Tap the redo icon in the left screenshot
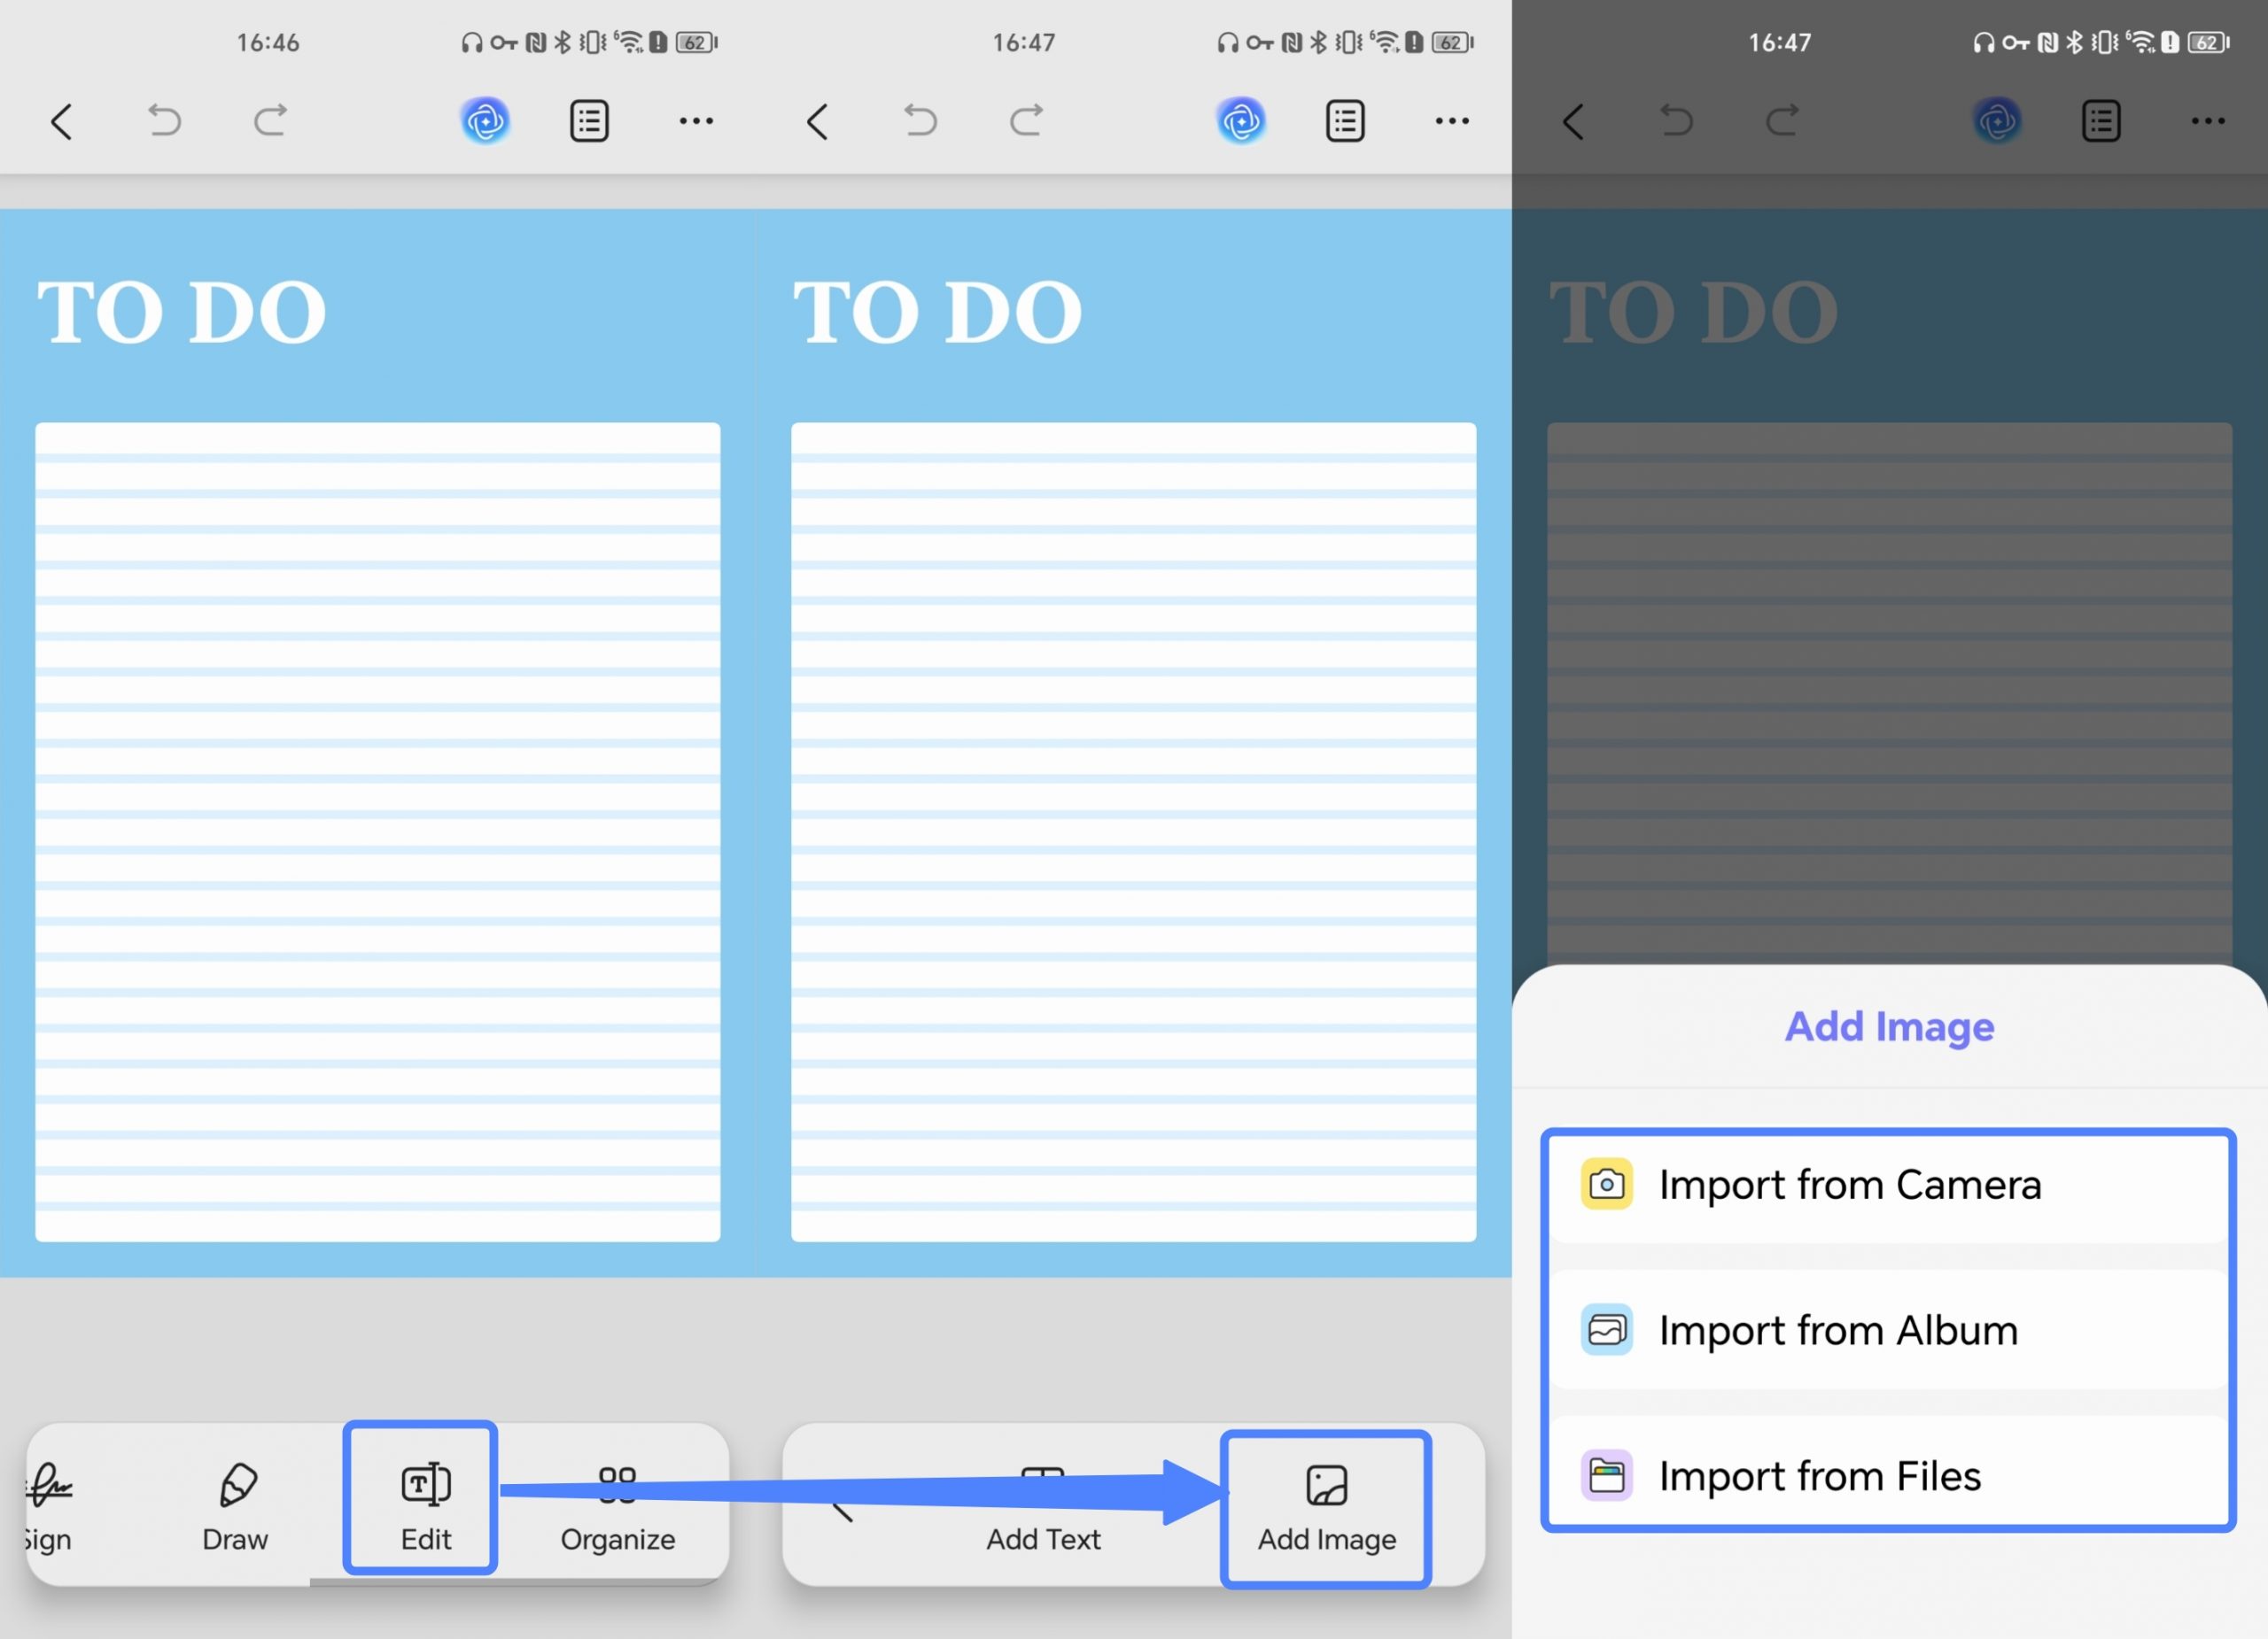 point(270,121)
